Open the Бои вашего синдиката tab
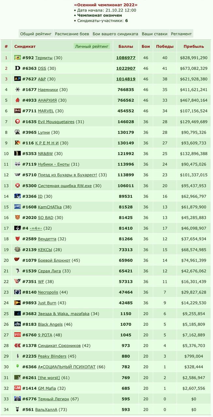Viewport: 213px width, 417px height. [115, 34]
